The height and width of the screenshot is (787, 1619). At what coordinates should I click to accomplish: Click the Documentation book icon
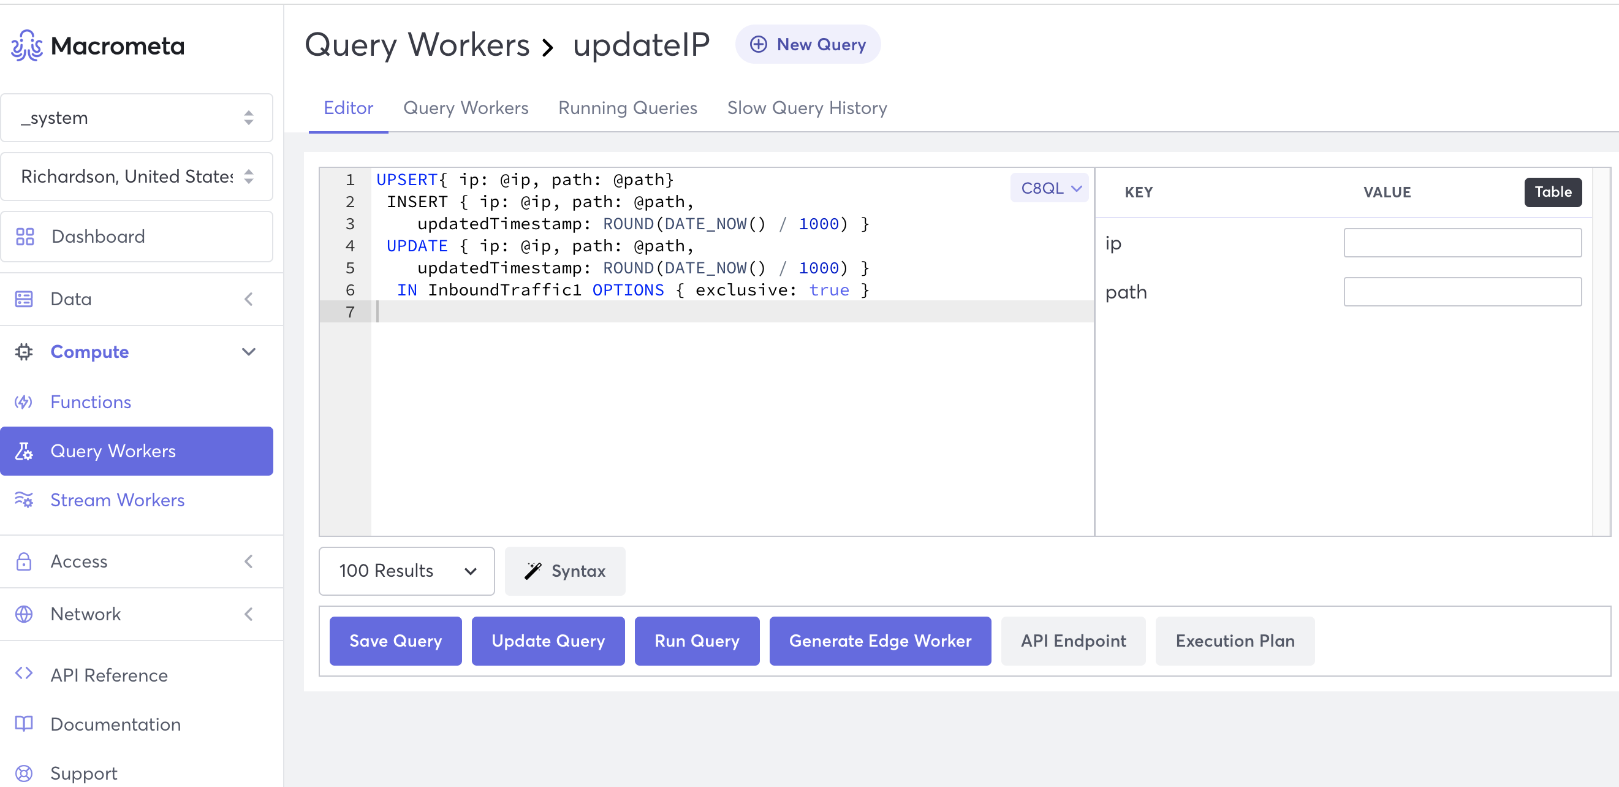tap(24, 723)
